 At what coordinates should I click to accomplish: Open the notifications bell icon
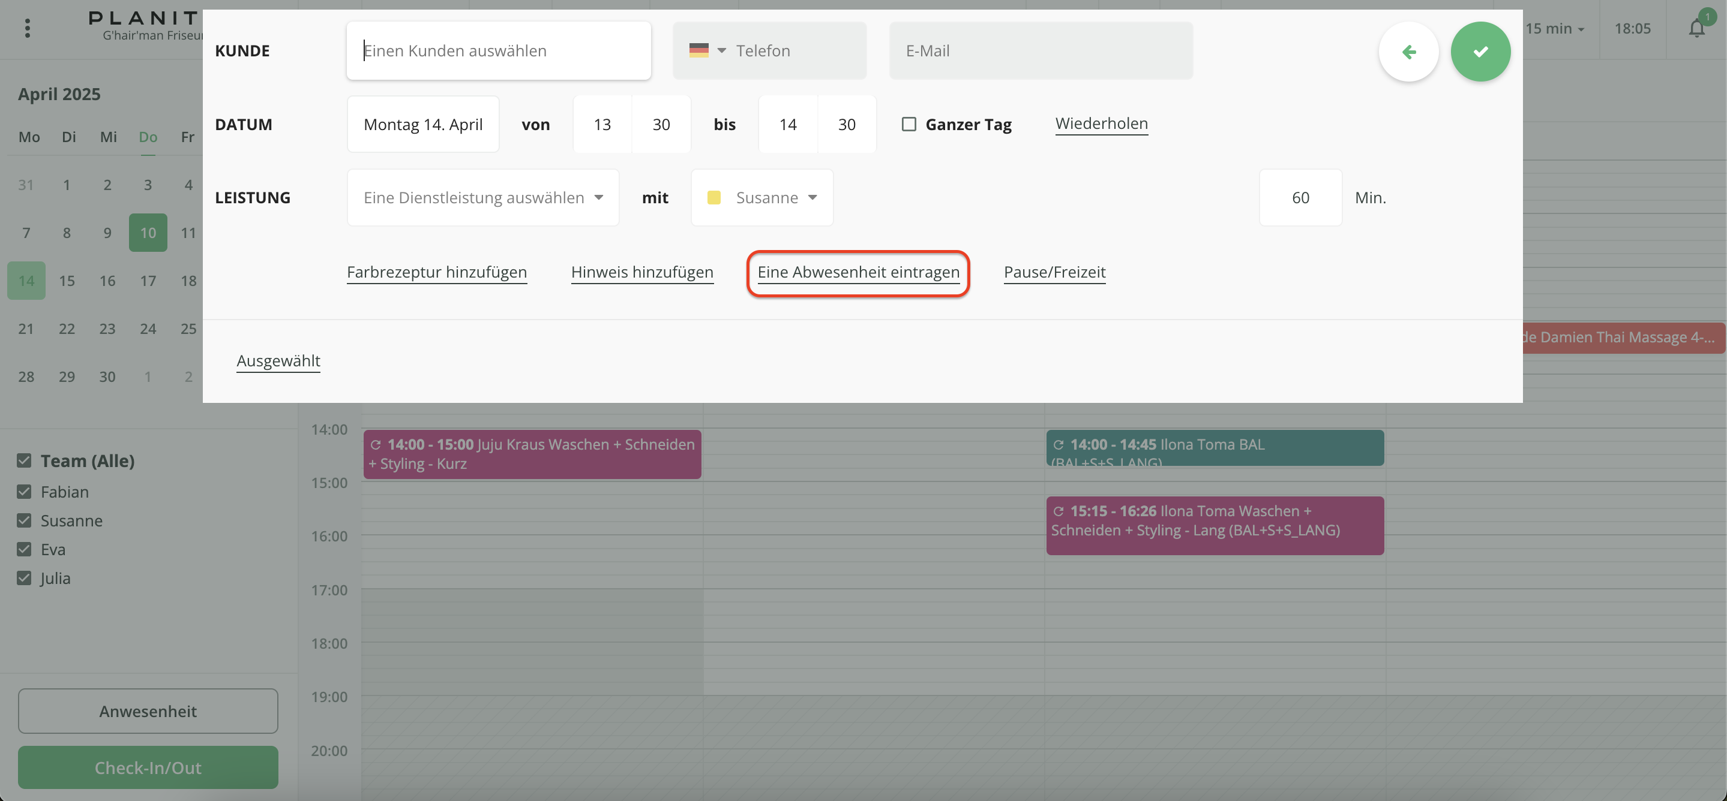coord(1696,29)
